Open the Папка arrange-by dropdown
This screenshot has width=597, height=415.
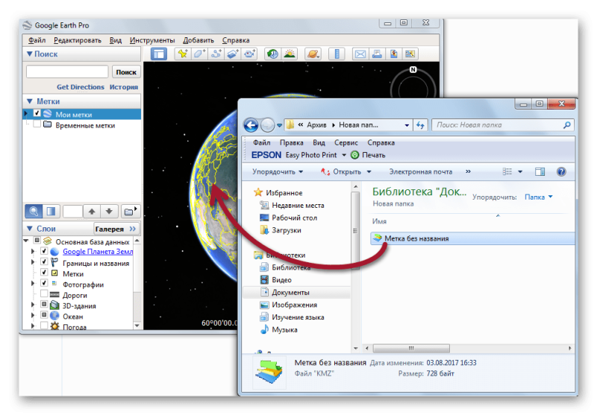538,197
